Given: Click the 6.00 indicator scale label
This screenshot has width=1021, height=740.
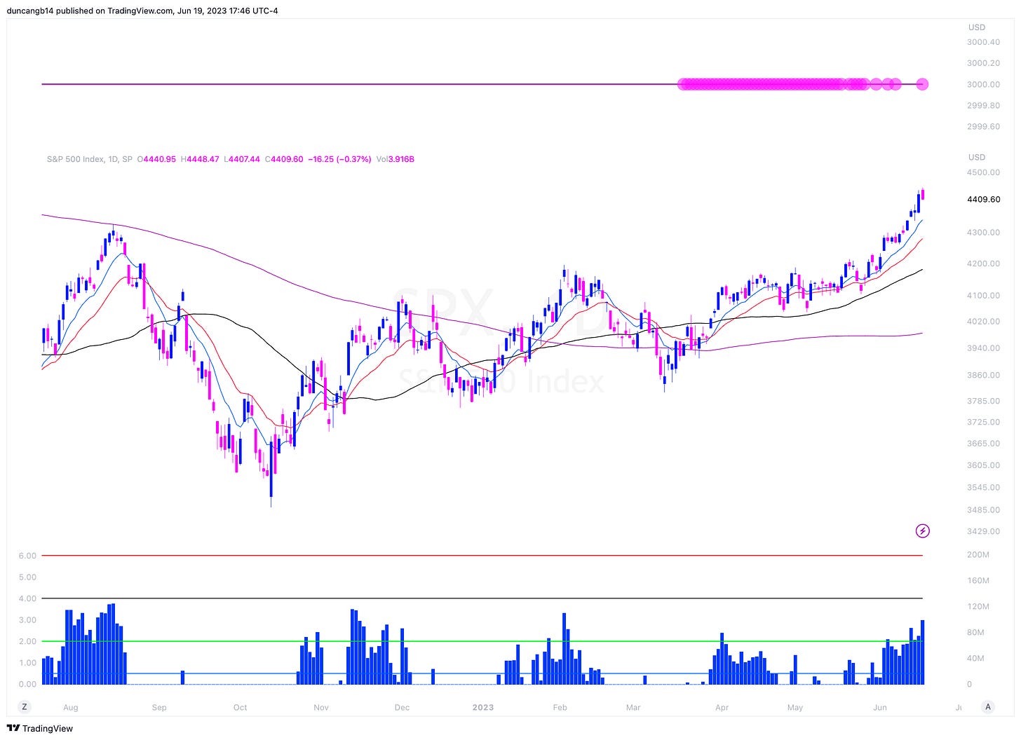Looking at the screenshot, I should click(x=27, y=556).
